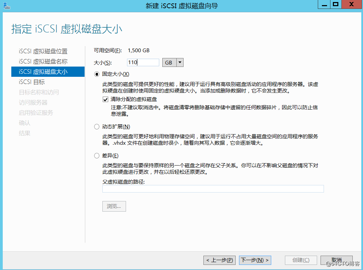The image size is (363, 270).
Task: Click the 结果 step
Action: pyautogui.click(x=24, y=133)
